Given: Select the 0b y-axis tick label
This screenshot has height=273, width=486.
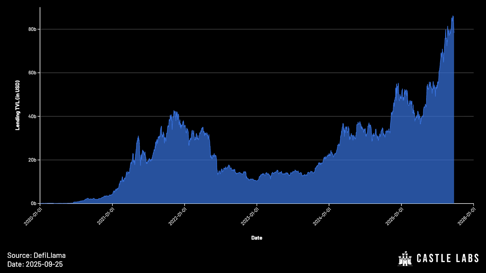Looking at the screenshot, I should click(x=33, y=204).
